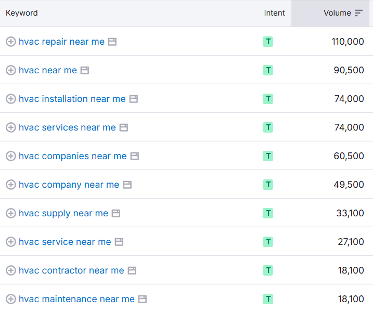Viewport: 373px width, 312px height.
Task: Select volume 74,000 for 'hvac services near me'
Action: click(x=349, y=127)
